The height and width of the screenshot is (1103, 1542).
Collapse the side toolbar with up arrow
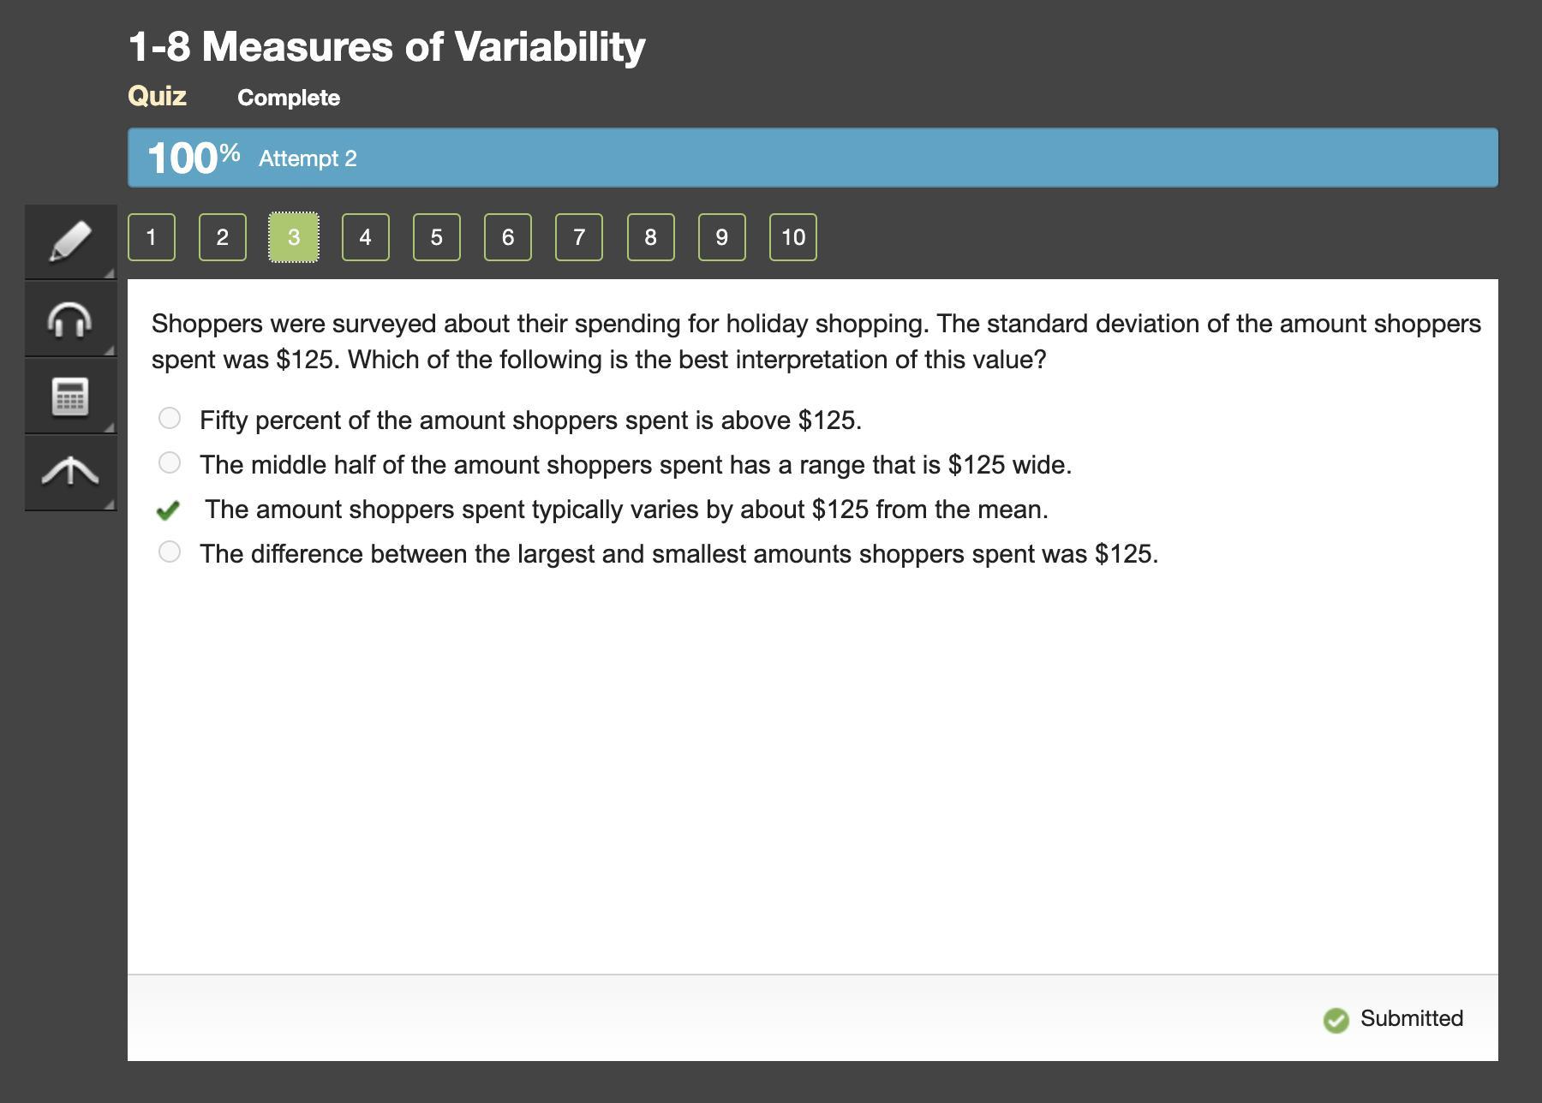tap(70, 472)
